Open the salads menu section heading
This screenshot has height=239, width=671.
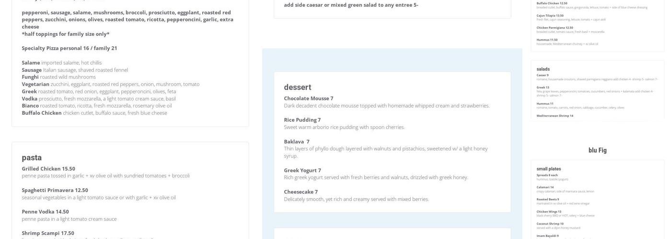point(543,69)
